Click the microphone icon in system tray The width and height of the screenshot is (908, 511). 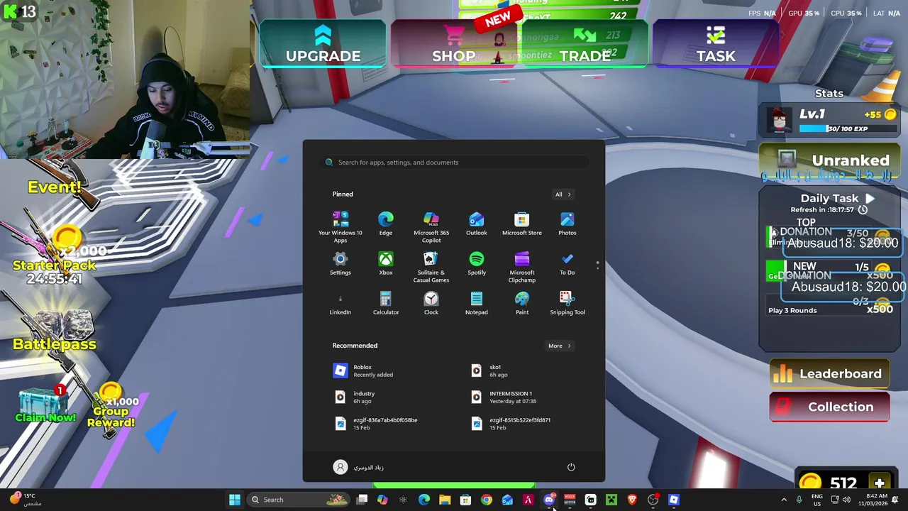pos(799,500)
